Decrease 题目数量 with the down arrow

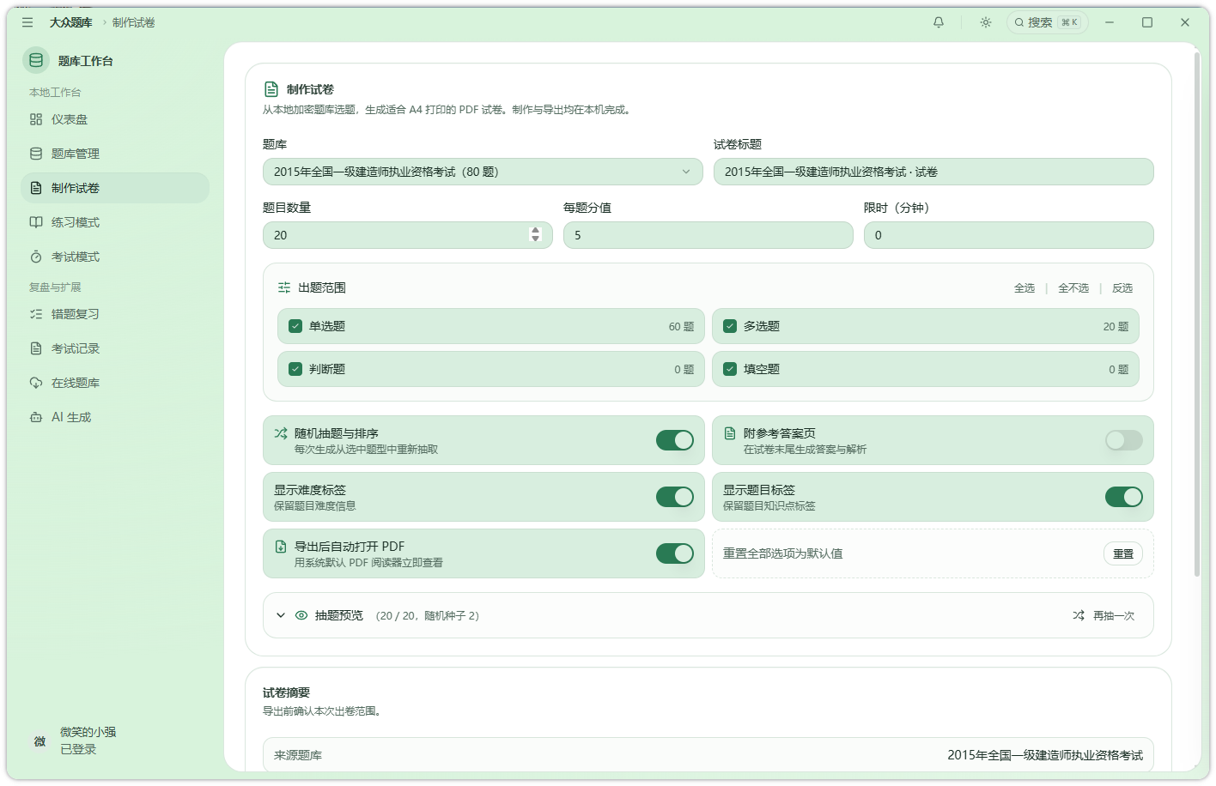pyautogui.click(x=536, y=239)
